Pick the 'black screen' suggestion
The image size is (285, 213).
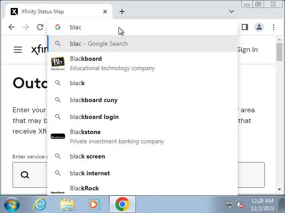pos(142,156)
